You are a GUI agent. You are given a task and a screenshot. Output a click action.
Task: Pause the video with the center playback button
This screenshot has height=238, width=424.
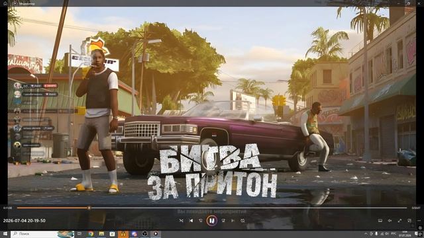212,220
